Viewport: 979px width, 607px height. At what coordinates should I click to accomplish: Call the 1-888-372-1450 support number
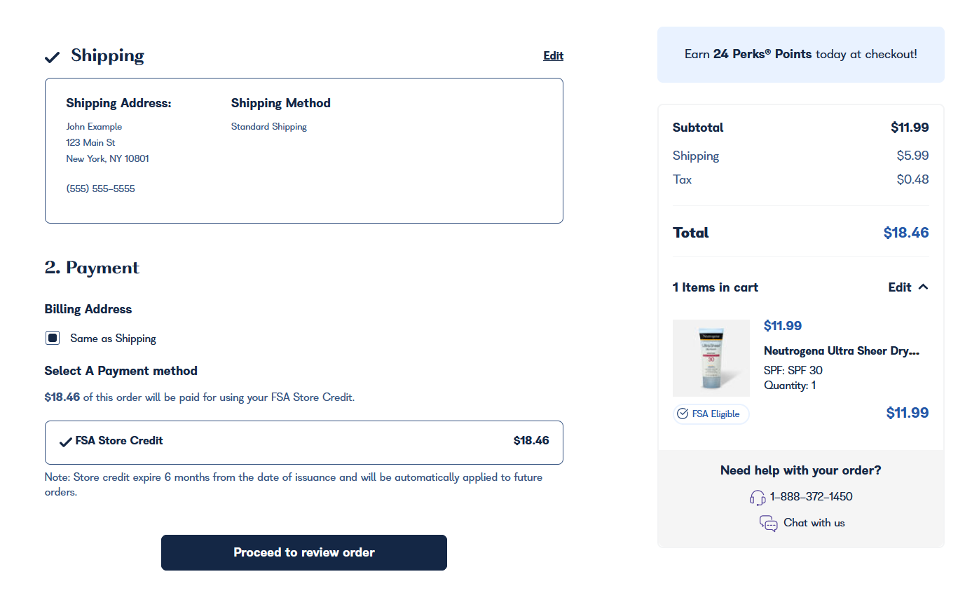811,497
